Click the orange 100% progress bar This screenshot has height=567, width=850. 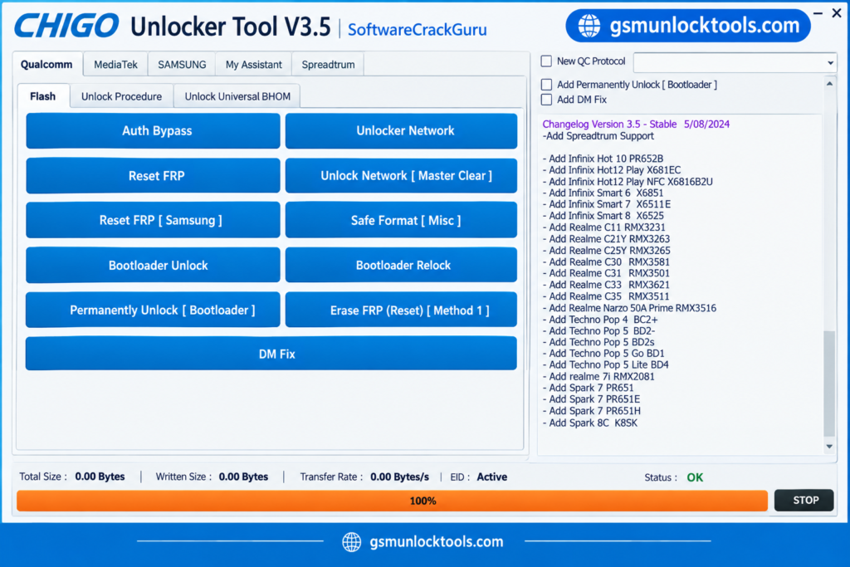392,501
